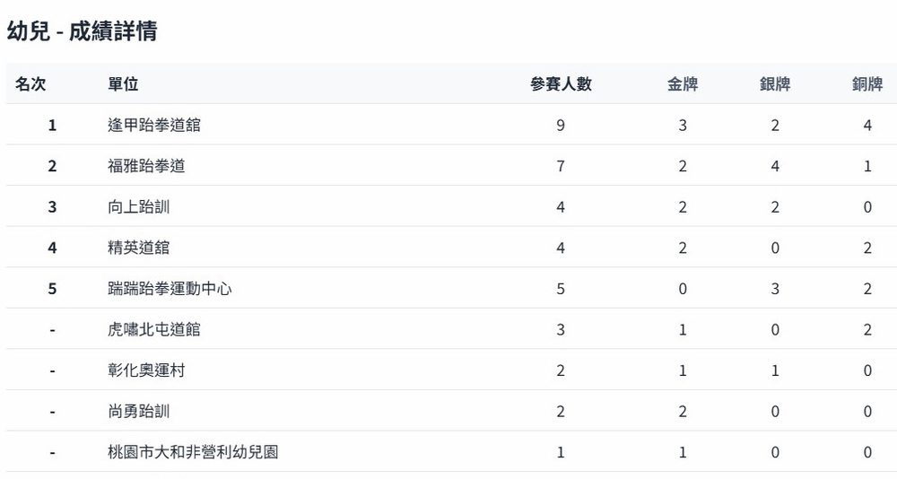
Task: Click the participant count 9 for 逢甲跆拳道館
Action: [x=561, y=126]
